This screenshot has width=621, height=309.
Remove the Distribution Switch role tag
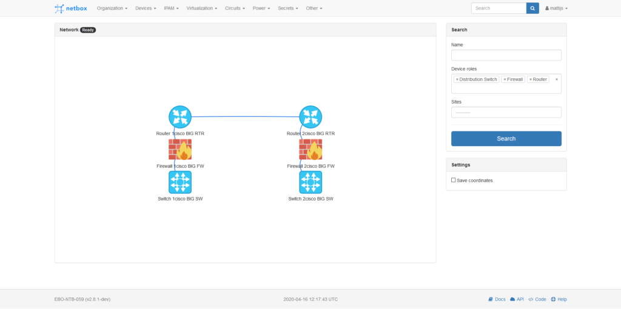tap(457, 79)
